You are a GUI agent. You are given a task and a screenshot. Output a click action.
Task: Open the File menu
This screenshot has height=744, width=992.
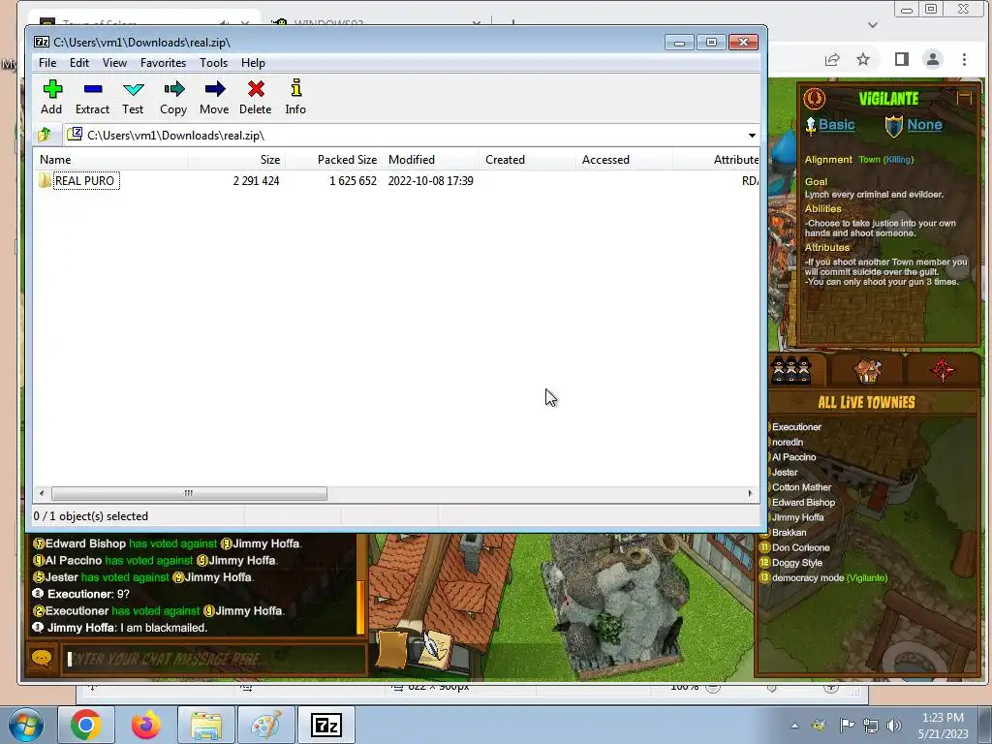47,63
